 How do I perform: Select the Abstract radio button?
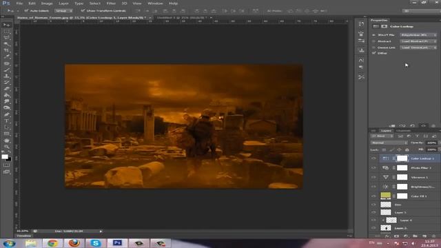point(373,41)
